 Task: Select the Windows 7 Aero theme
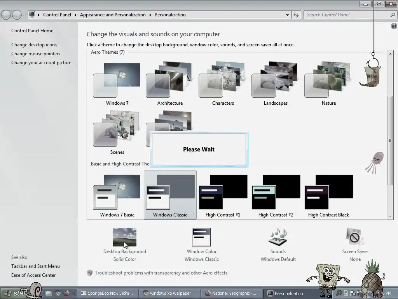(117, 83)
